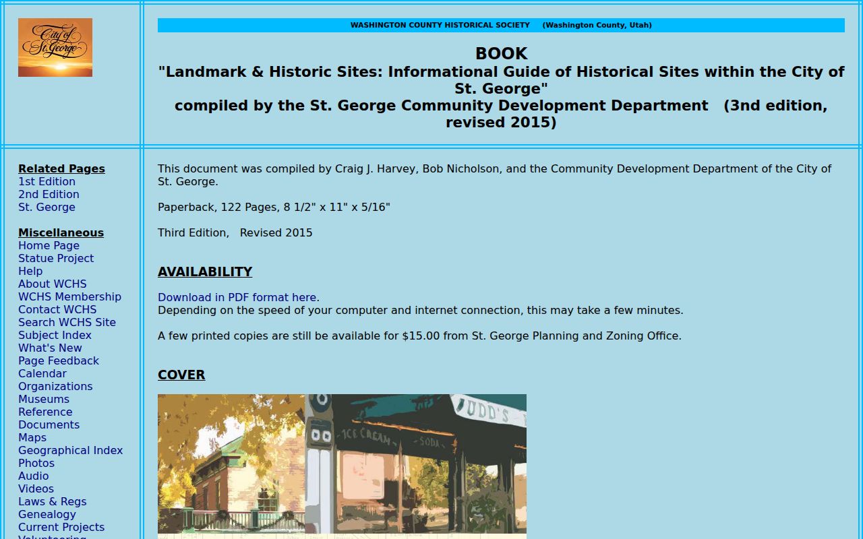863x539 pixels.
Task: Open the Maps link
Action: 32,437
